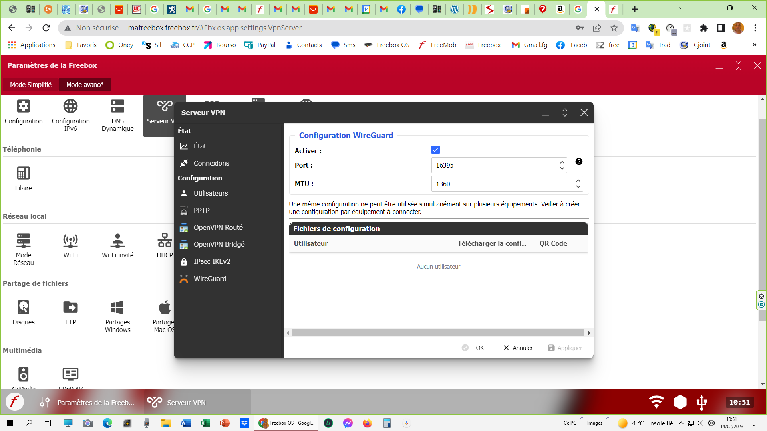The width and height of the screenshot is (767, 431).
Task: Click the MTU input field
Action: click(503, 184)
